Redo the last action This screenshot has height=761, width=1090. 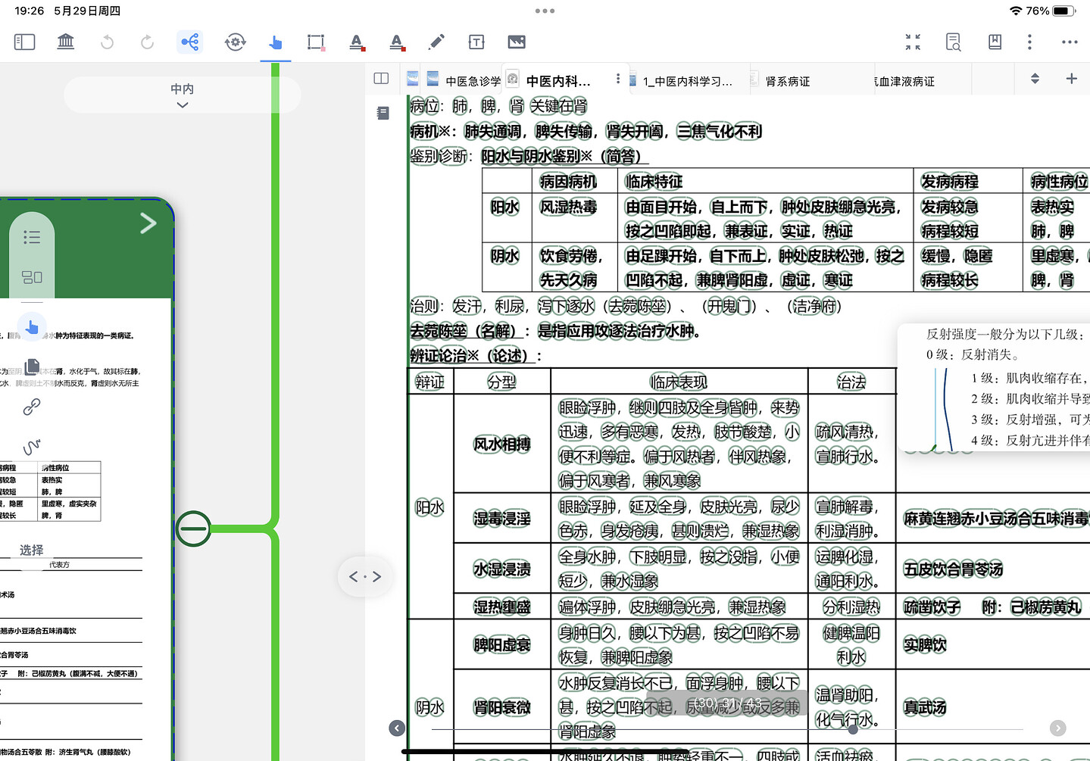147,42
